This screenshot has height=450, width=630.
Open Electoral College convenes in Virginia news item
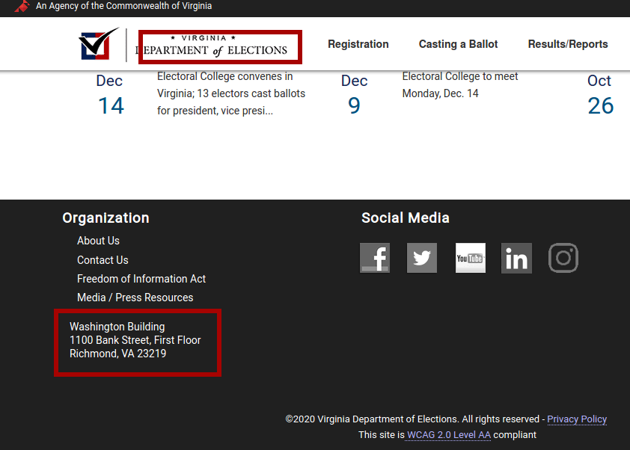[x=231, y=93]
